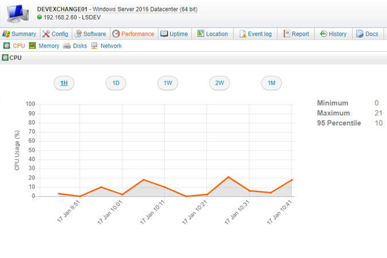
Task: Click the gauge icon on Performance tab
Action: (116, 34)
